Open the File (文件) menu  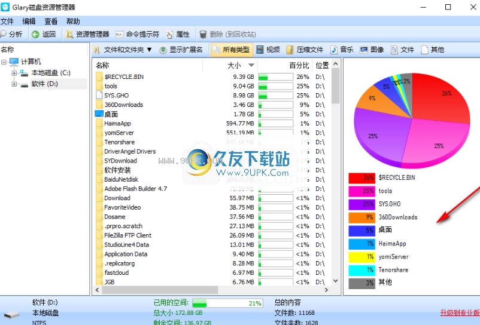pyautogui.click(x=7, y=22)
